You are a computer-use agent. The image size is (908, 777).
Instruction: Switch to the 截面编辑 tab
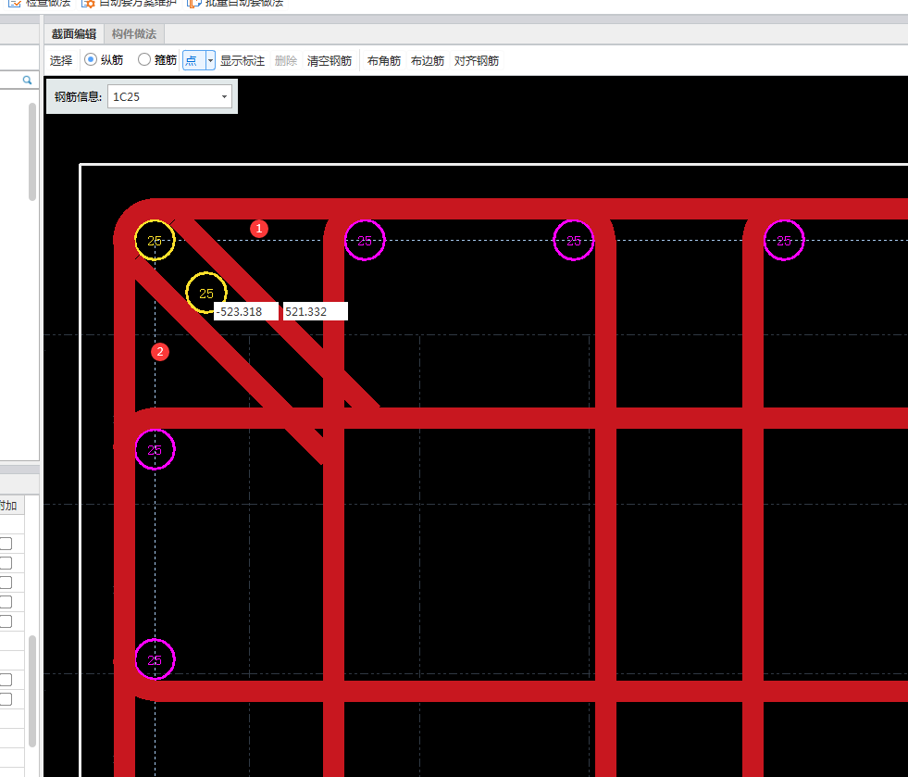[73, 34]
